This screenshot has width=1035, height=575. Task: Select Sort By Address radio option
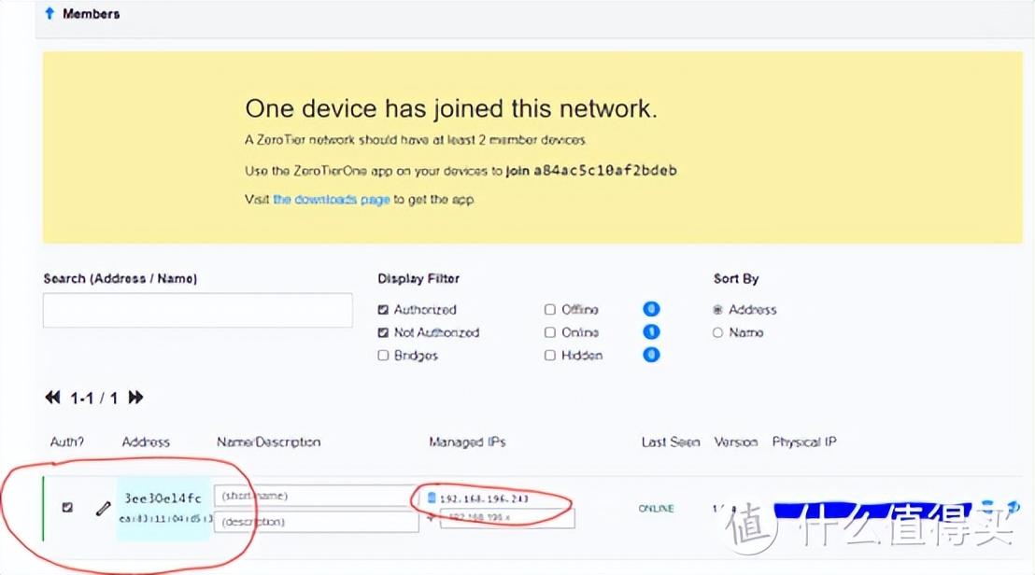point(717,309)
